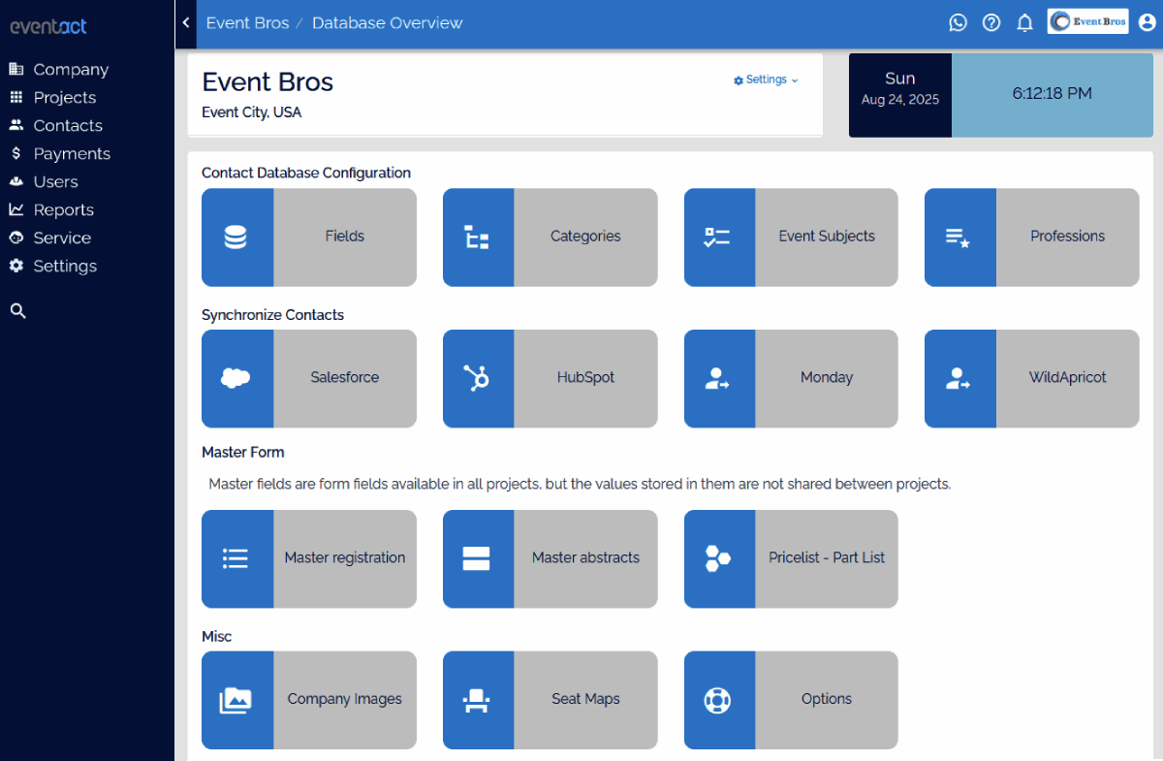Click the Event Bros company logo
Image resolution: width=1163 pixels, height=761 pixels.
pos(1087,21)
